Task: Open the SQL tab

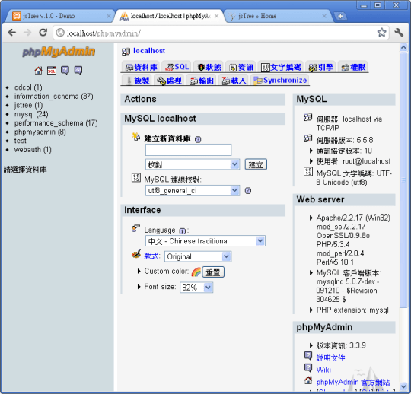Action: [x=177, y=67]
